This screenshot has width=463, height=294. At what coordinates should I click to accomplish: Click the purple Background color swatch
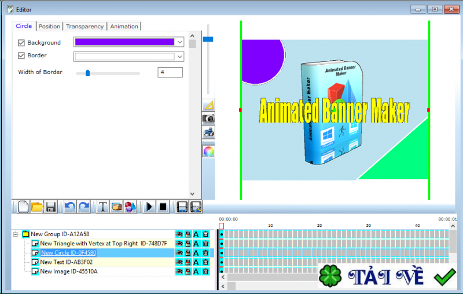(x=124, y=42)
